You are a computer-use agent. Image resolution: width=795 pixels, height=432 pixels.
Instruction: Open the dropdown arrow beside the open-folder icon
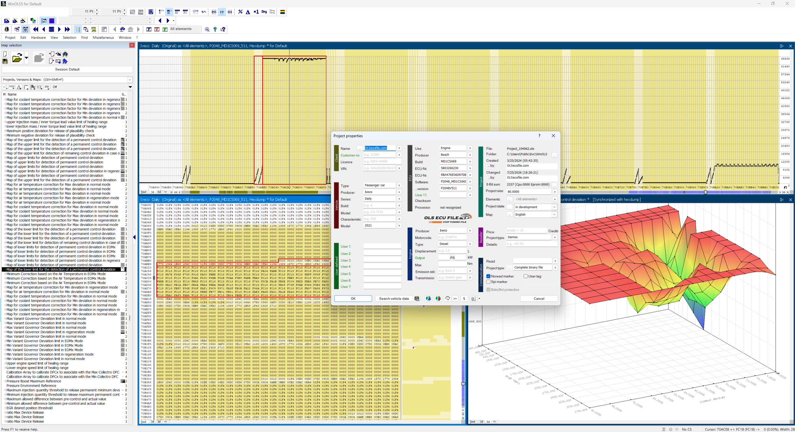point(26,58)
